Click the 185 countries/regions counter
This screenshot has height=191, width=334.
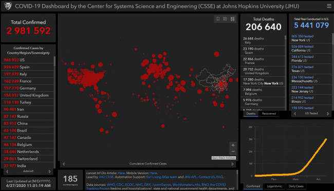pyautogui.click(x=70, y=180)
